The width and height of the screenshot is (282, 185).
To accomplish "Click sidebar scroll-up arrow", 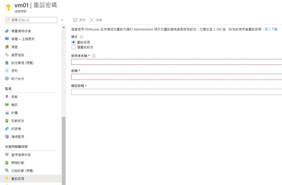I will coord(64,27).
